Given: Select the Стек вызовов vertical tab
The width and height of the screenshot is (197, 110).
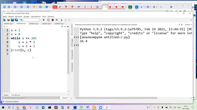Looking at the screenshot, I should pyautogui.click(x=72, y=55).
